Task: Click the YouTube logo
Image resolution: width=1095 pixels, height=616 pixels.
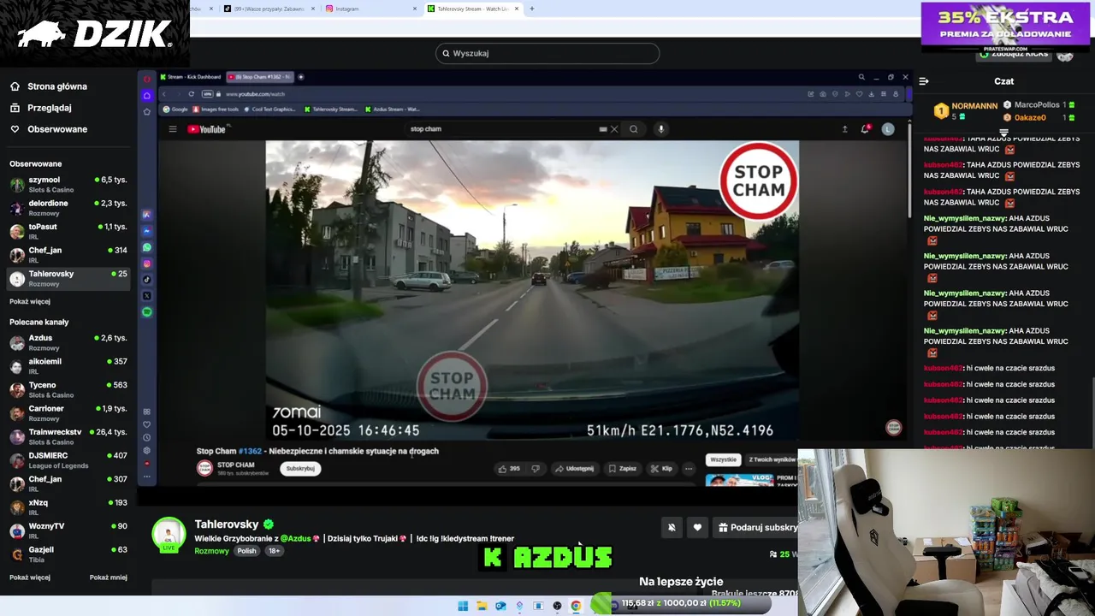Action: pos(206,129)
